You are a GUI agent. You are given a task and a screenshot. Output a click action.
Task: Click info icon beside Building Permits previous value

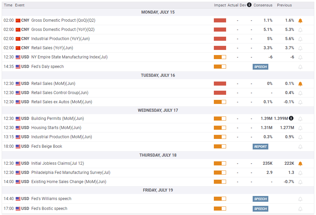coord(291,118)
